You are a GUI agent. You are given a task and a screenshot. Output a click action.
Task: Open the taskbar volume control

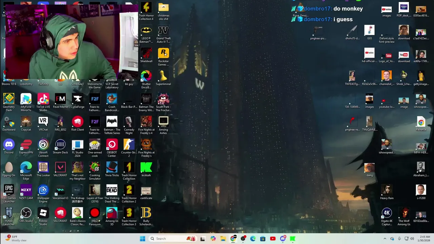[x=412, y=239]
